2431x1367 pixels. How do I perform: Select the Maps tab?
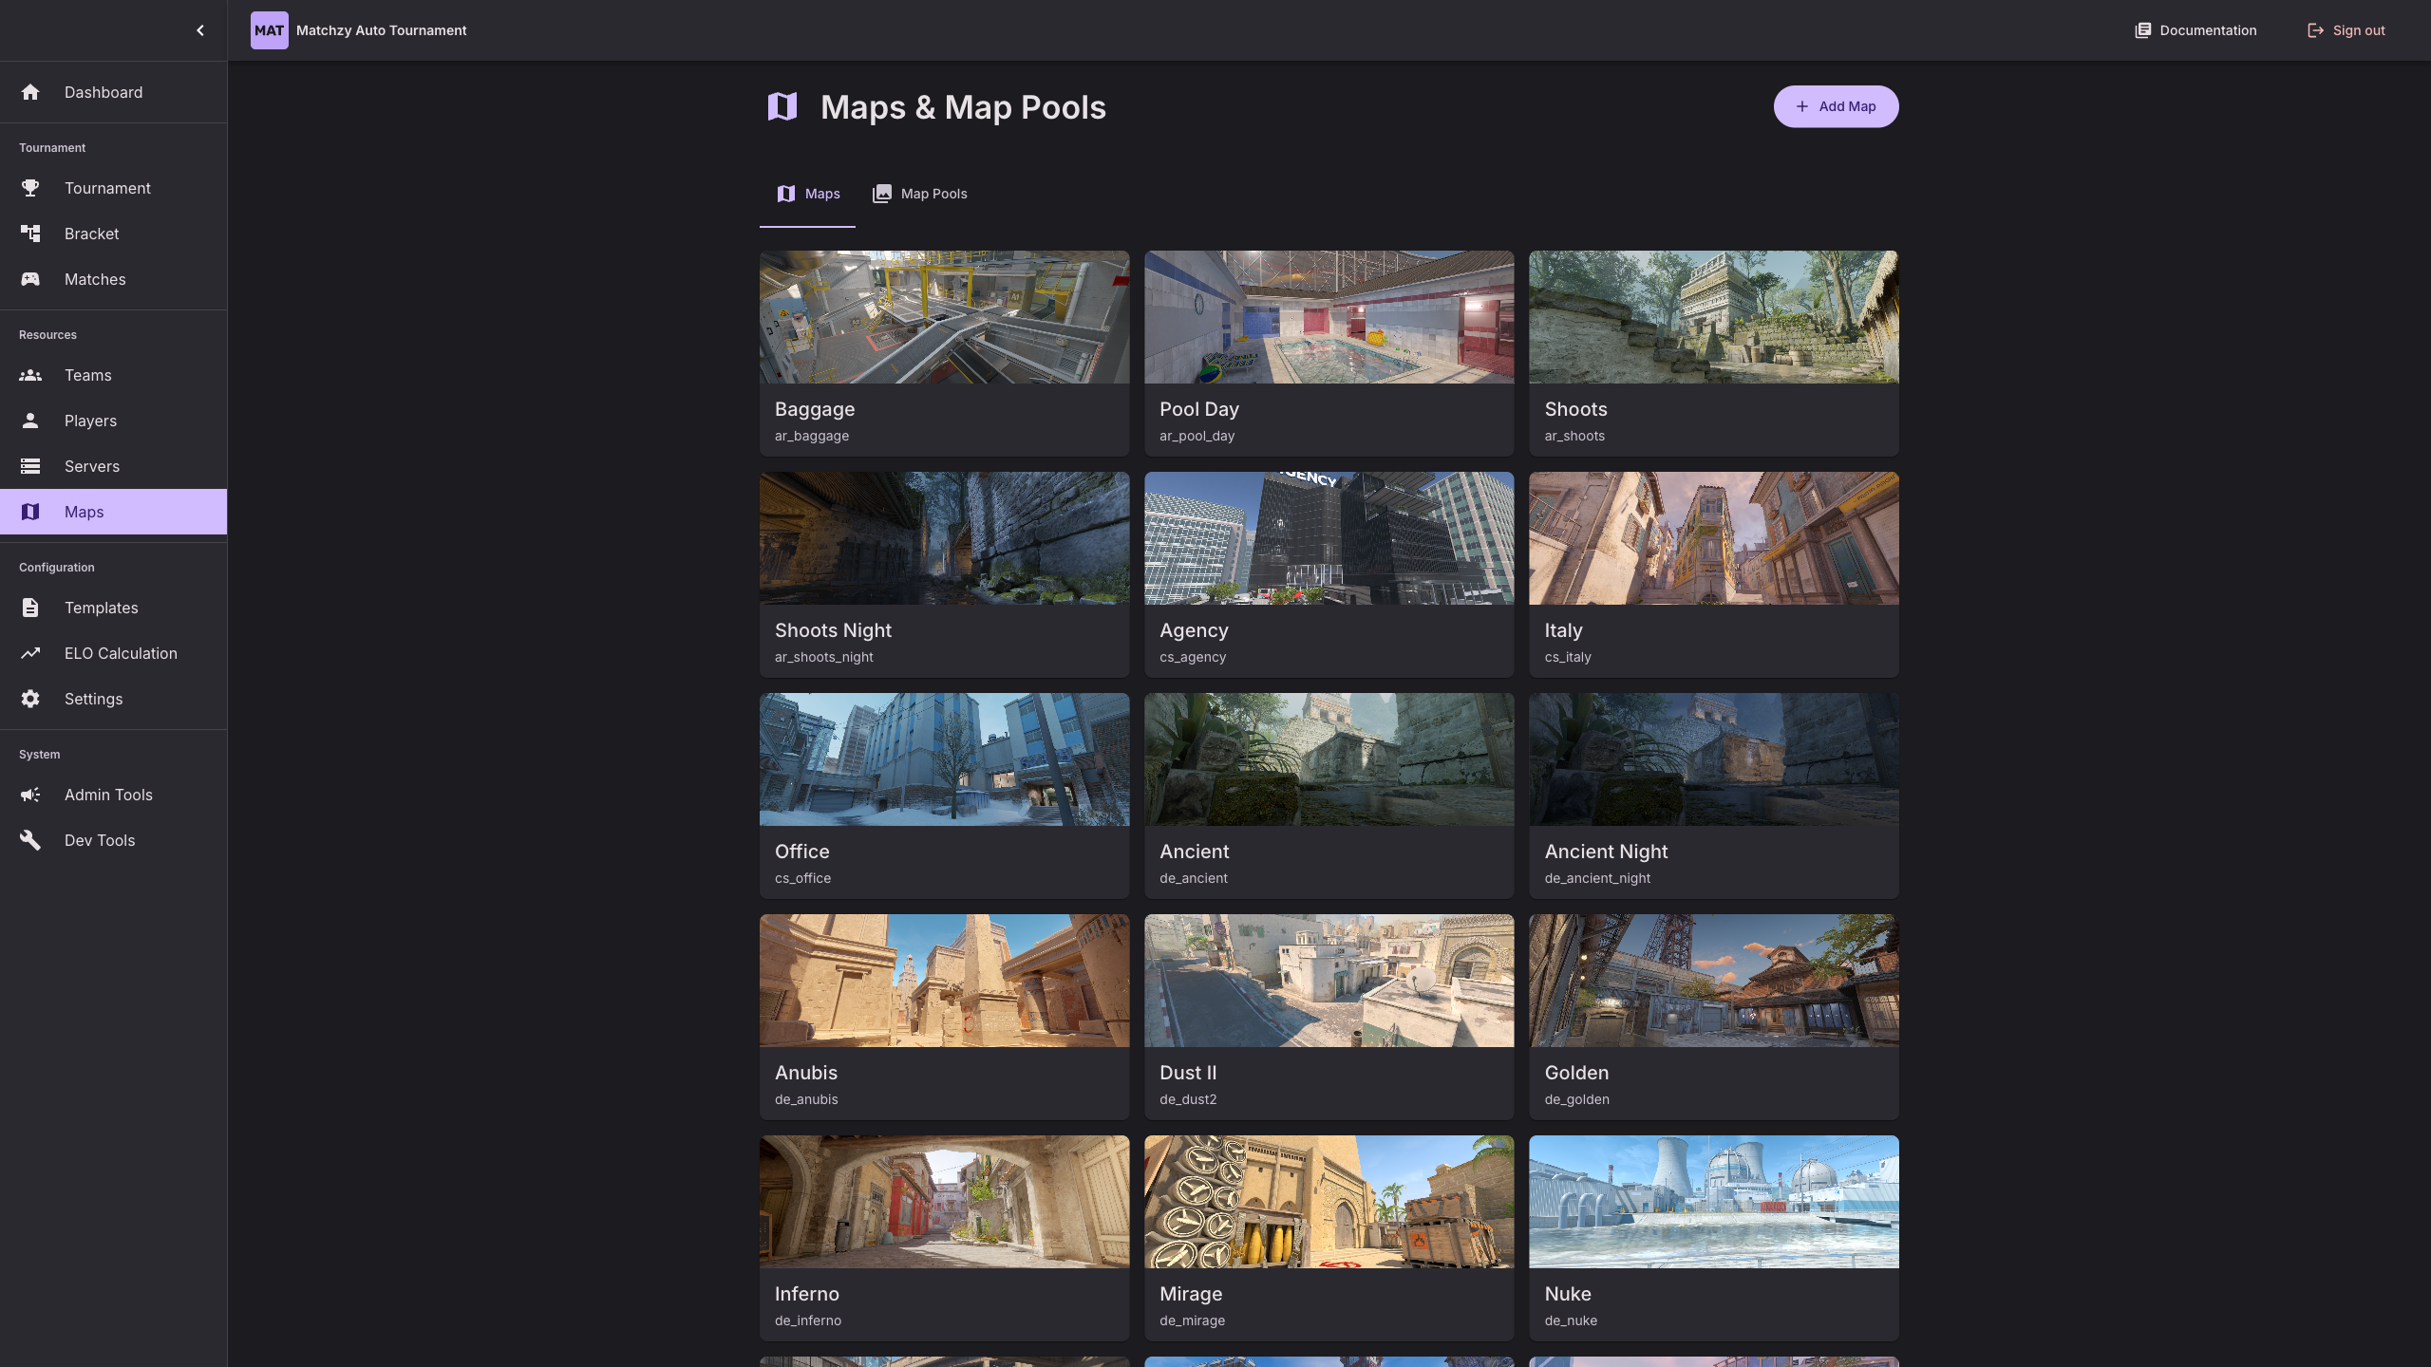pos(807,194)
